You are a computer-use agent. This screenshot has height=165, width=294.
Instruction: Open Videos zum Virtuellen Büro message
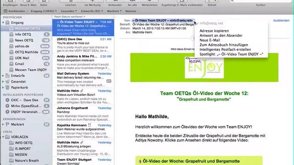pos(83,97)
